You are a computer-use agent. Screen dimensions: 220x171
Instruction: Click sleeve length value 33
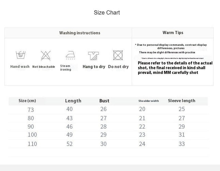181,144
